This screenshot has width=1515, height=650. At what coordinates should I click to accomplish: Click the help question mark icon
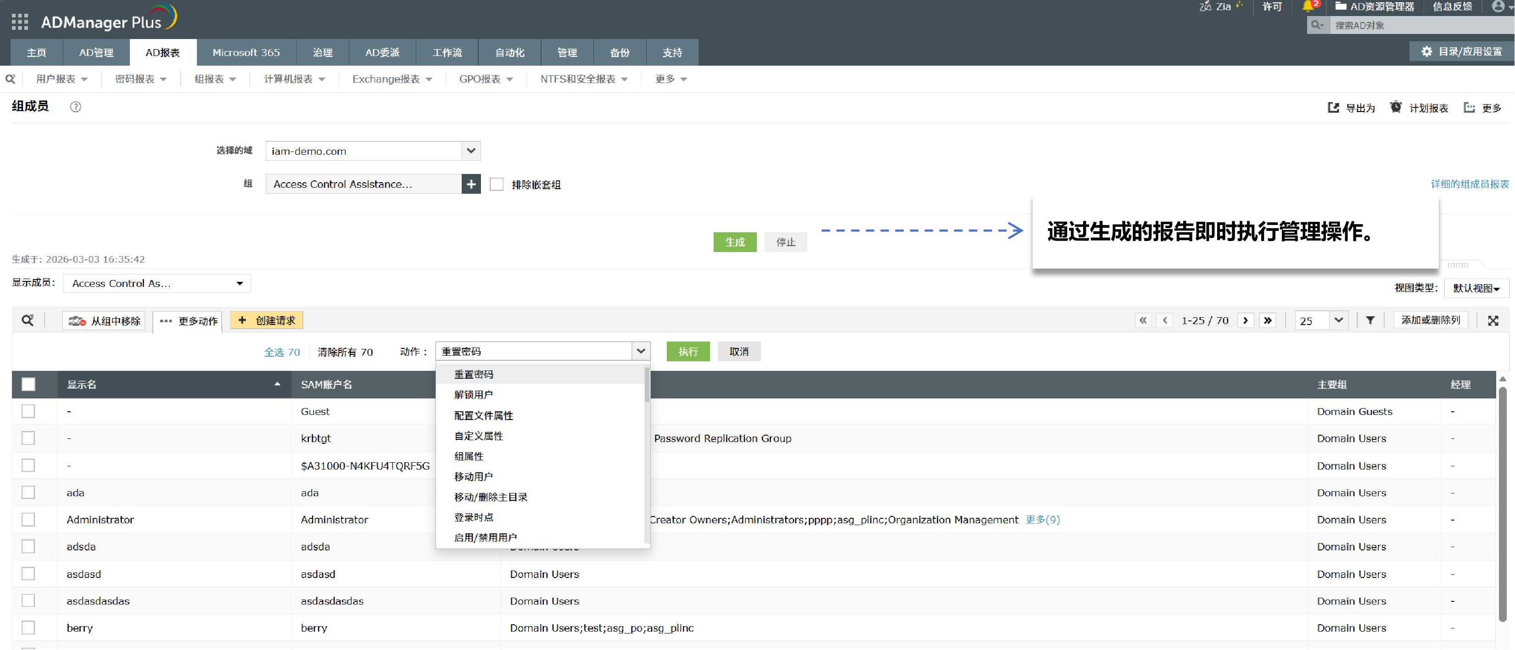[x=75, y=107]
